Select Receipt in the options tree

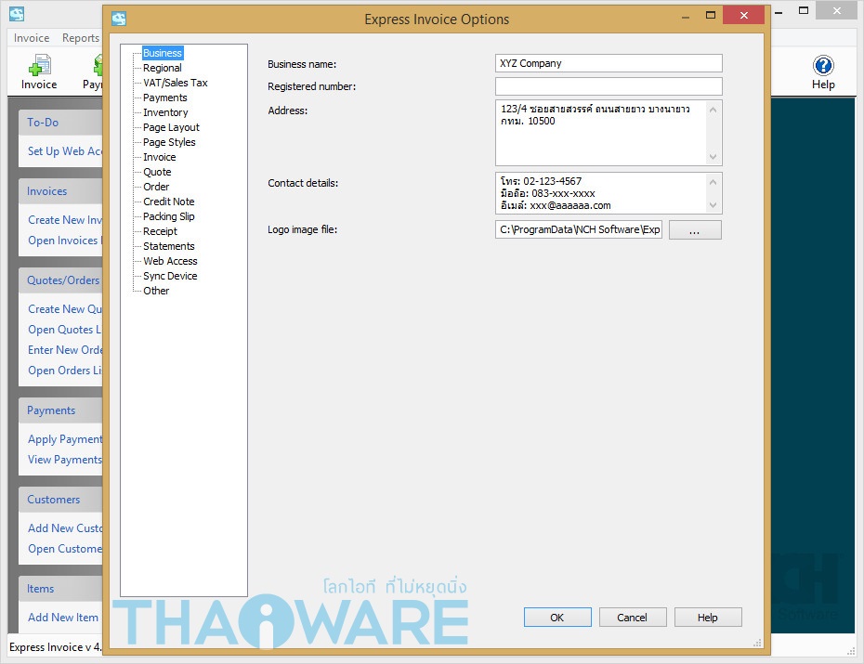[x=160, y=231]
